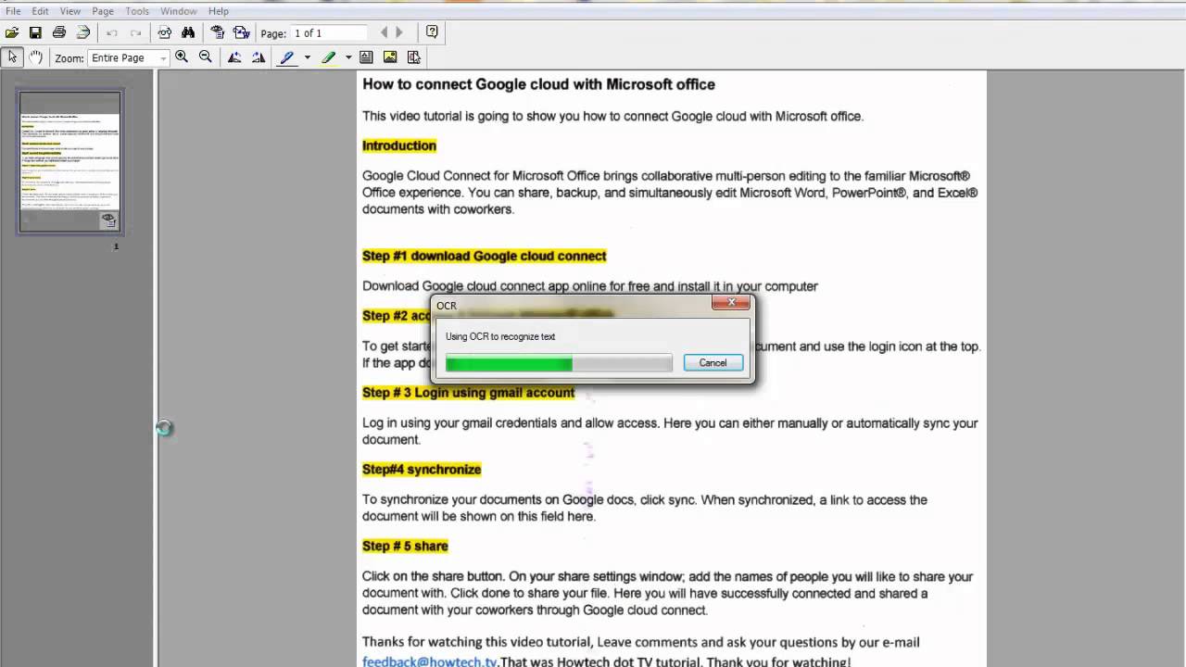Click the binoculars Find icon
Screen dimensions: 1186x667
coord(188,32)
